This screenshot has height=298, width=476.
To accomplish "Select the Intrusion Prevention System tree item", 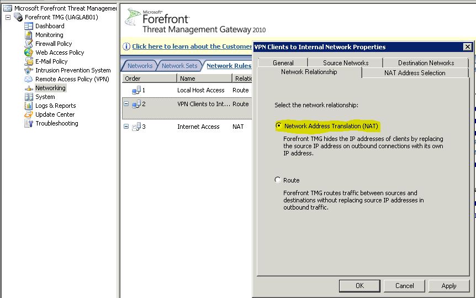I will point(73,70).
